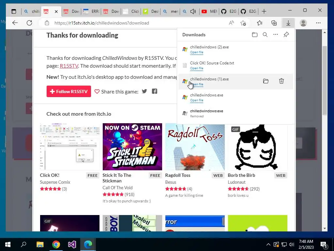
Task: Click Besus author link
Action: 171,182
